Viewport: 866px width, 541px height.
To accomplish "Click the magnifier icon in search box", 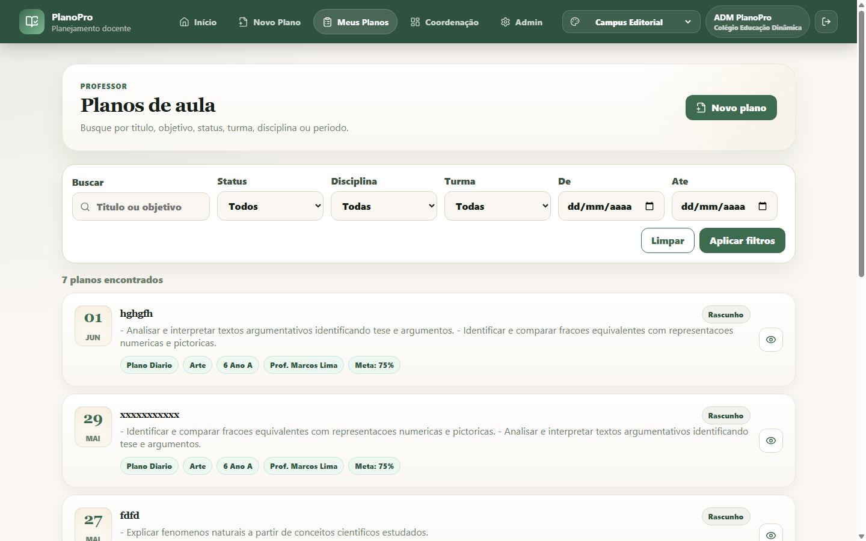I will [85, 207].
